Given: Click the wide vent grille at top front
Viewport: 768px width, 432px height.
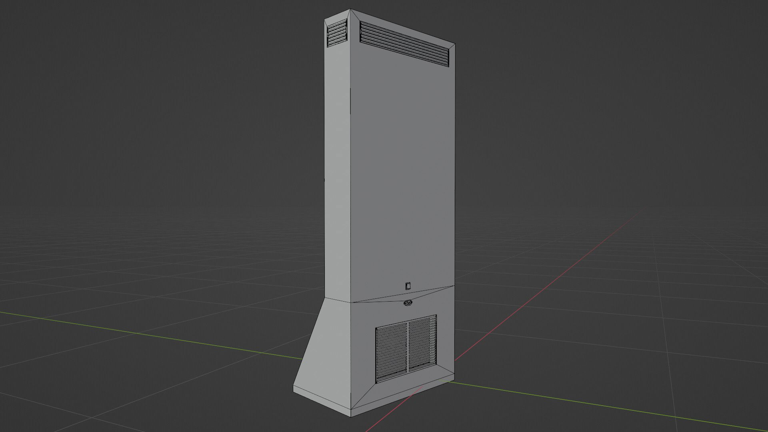Looking at the screenshot, I should (x=404, y=44).
